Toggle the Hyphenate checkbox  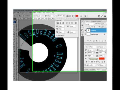[57, 35]
